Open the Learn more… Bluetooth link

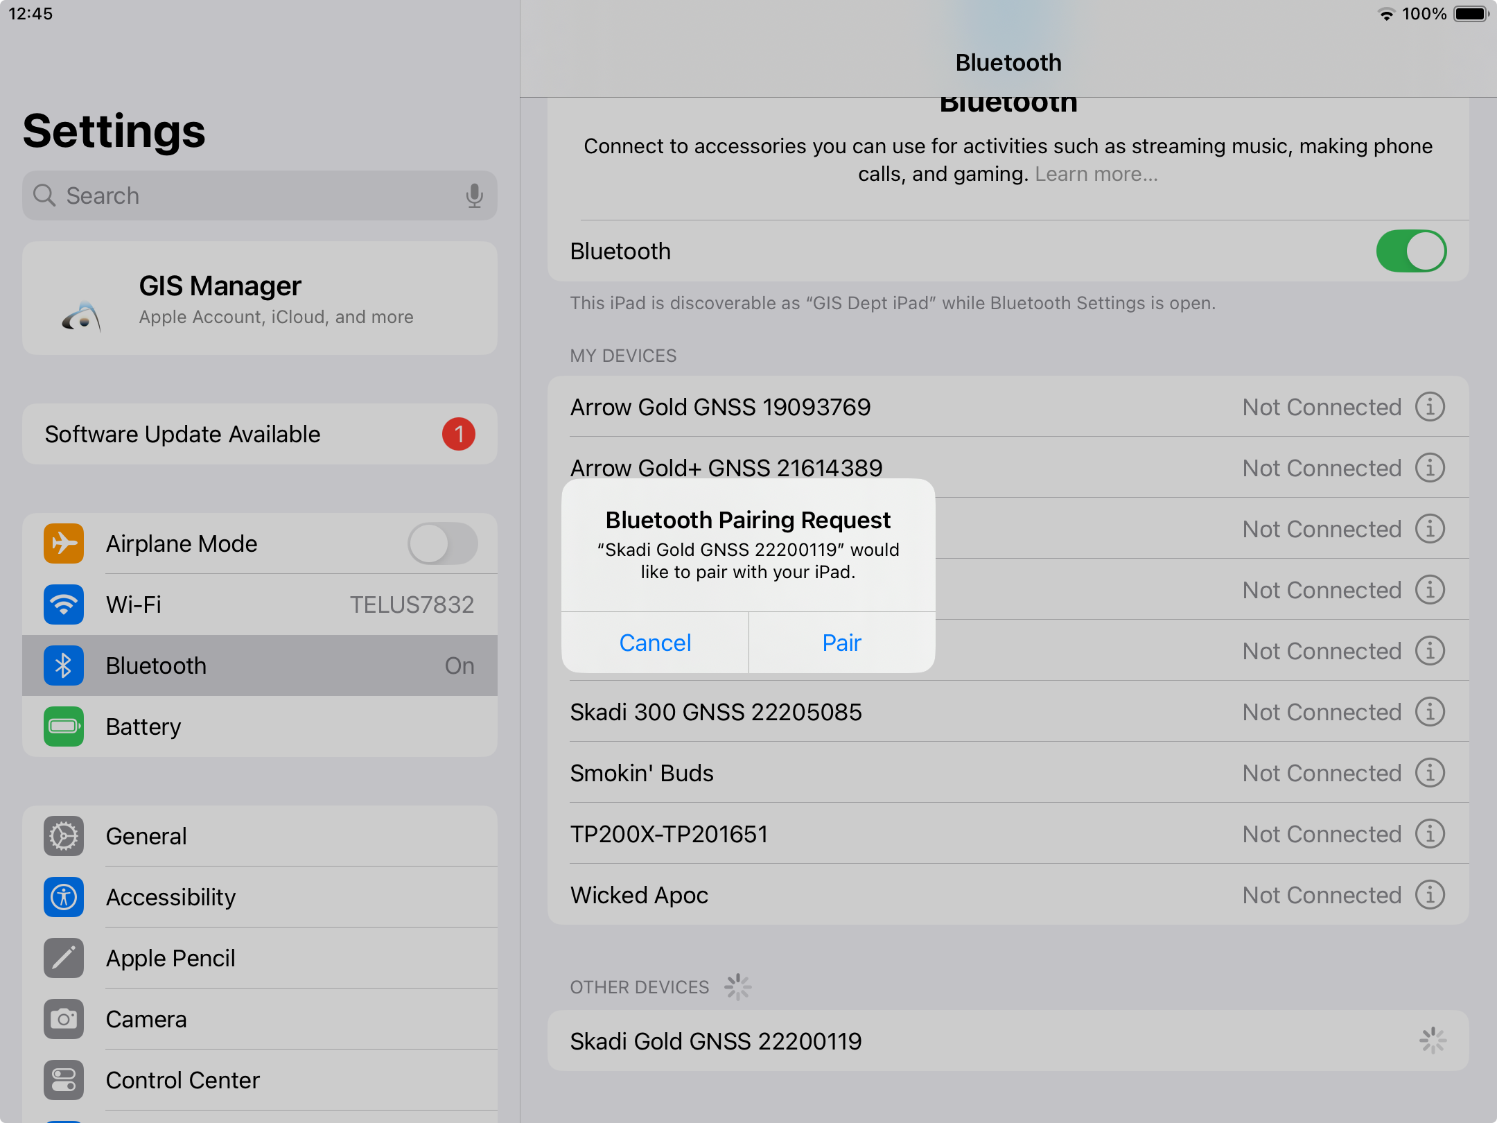click(1096, 174)
